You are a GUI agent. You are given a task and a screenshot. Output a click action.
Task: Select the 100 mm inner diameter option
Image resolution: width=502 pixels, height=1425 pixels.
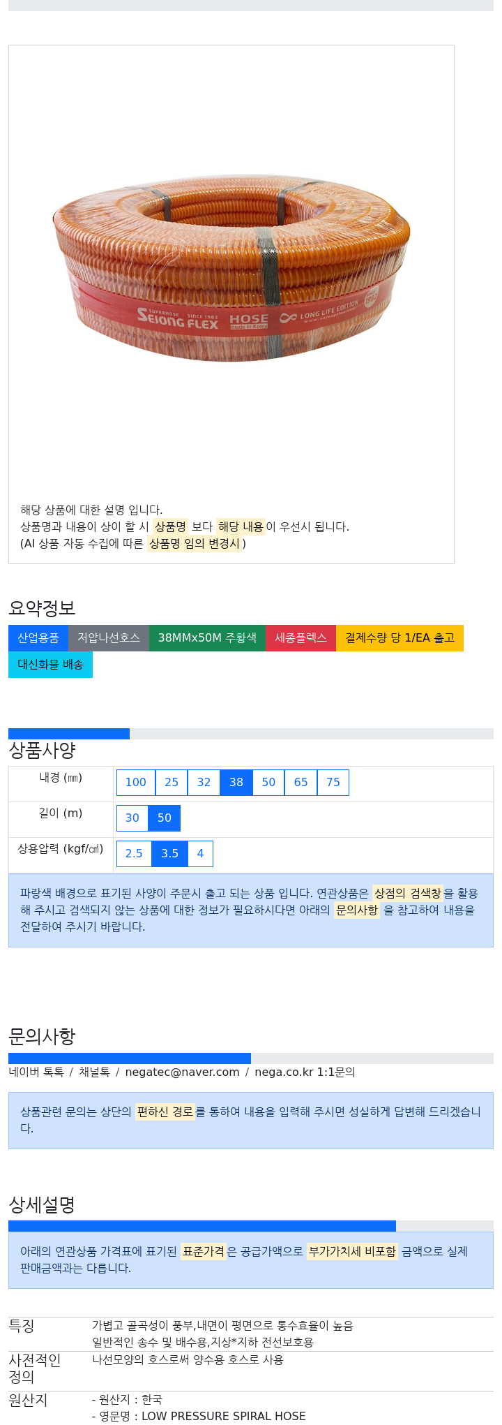tap(136, 783)
